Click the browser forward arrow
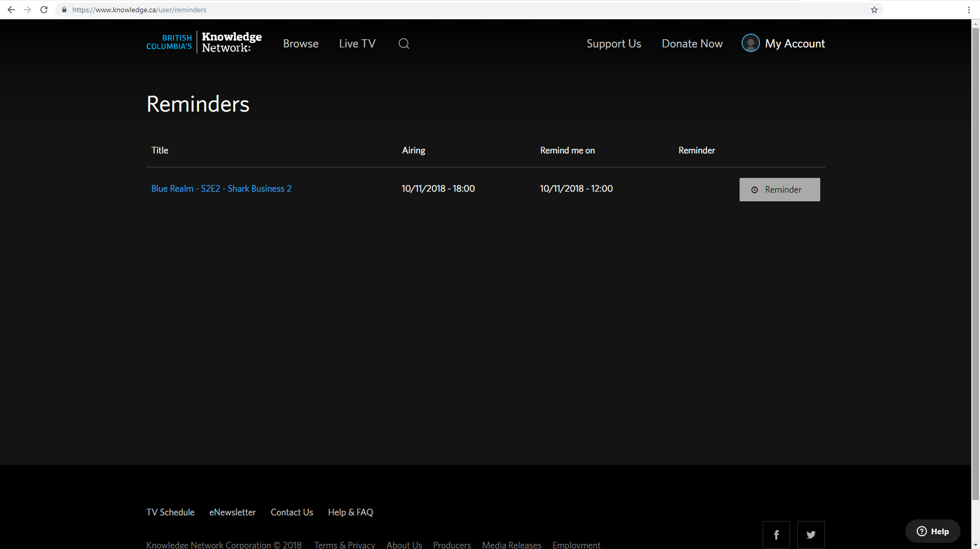This screenshot has height=549, width=980. 28,10
